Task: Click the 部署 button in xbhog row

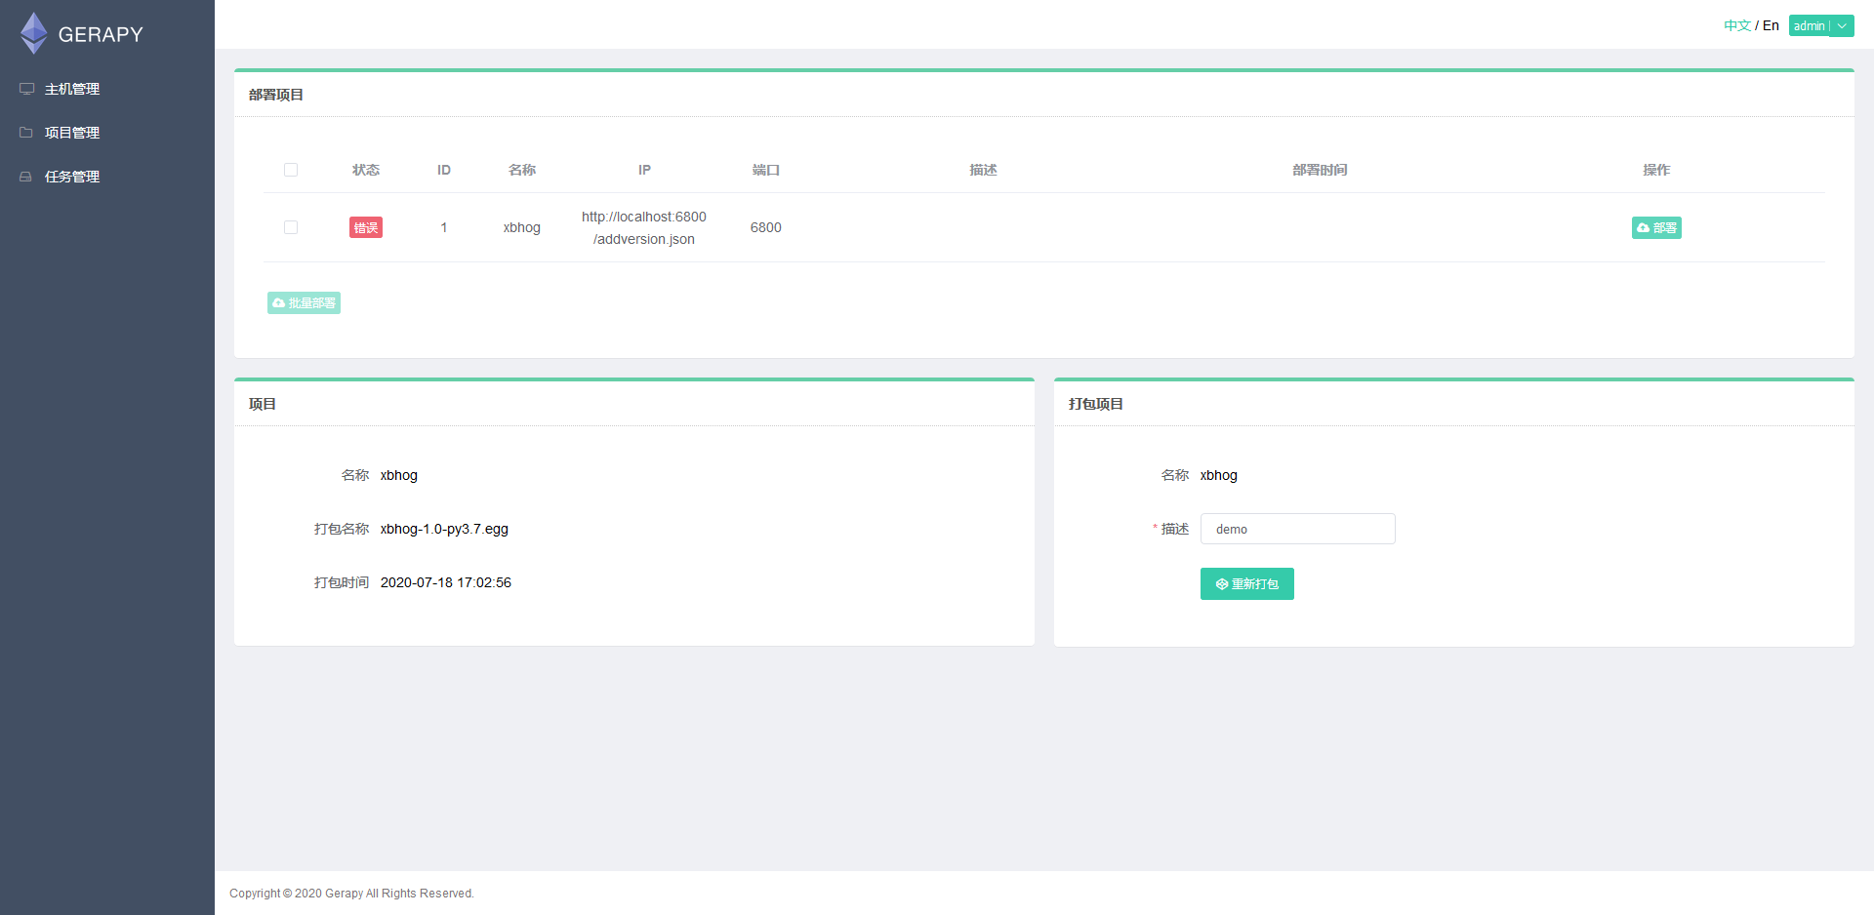Action: [x=1656, y=227]
